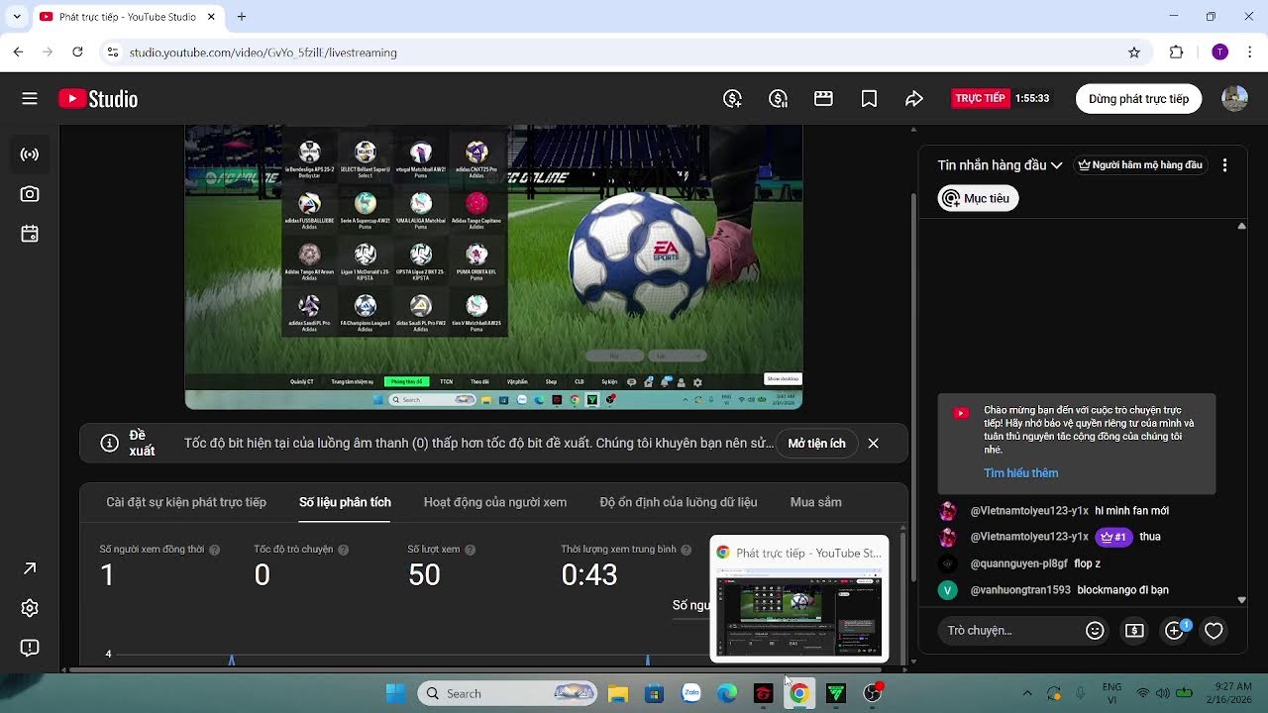This screenshot has width=1268, height=713.
Task: Open Chrome extensions puzzle icon
Action: pos(1177,52)
